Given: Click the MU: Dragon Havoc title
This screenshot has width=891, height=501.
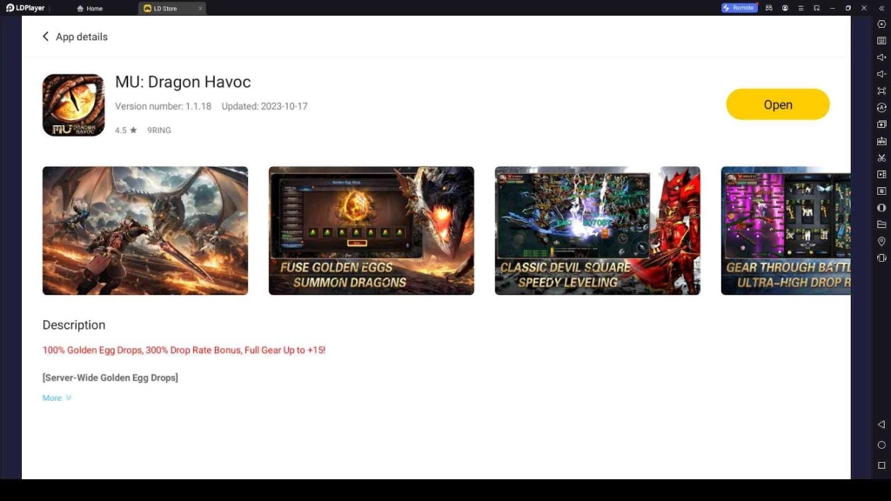Looking at the screenshot, I should 183,82.
